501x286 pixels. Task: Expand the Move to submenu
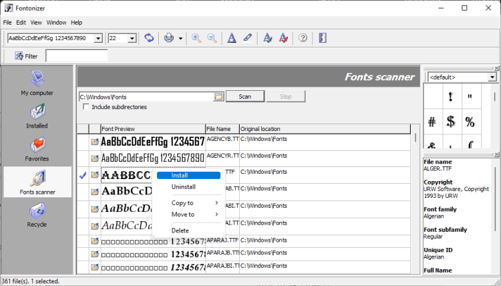pos(194,214)
